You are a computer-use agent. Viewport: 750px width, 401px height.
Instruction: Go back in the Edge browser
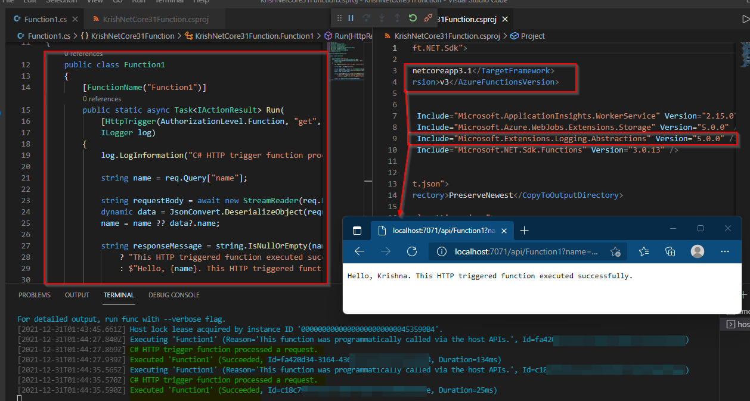point(359,251)
